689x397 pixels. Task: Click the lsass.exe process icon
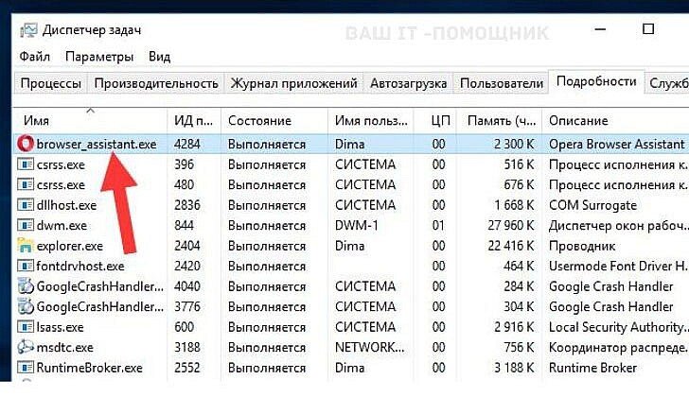[26, 327]
